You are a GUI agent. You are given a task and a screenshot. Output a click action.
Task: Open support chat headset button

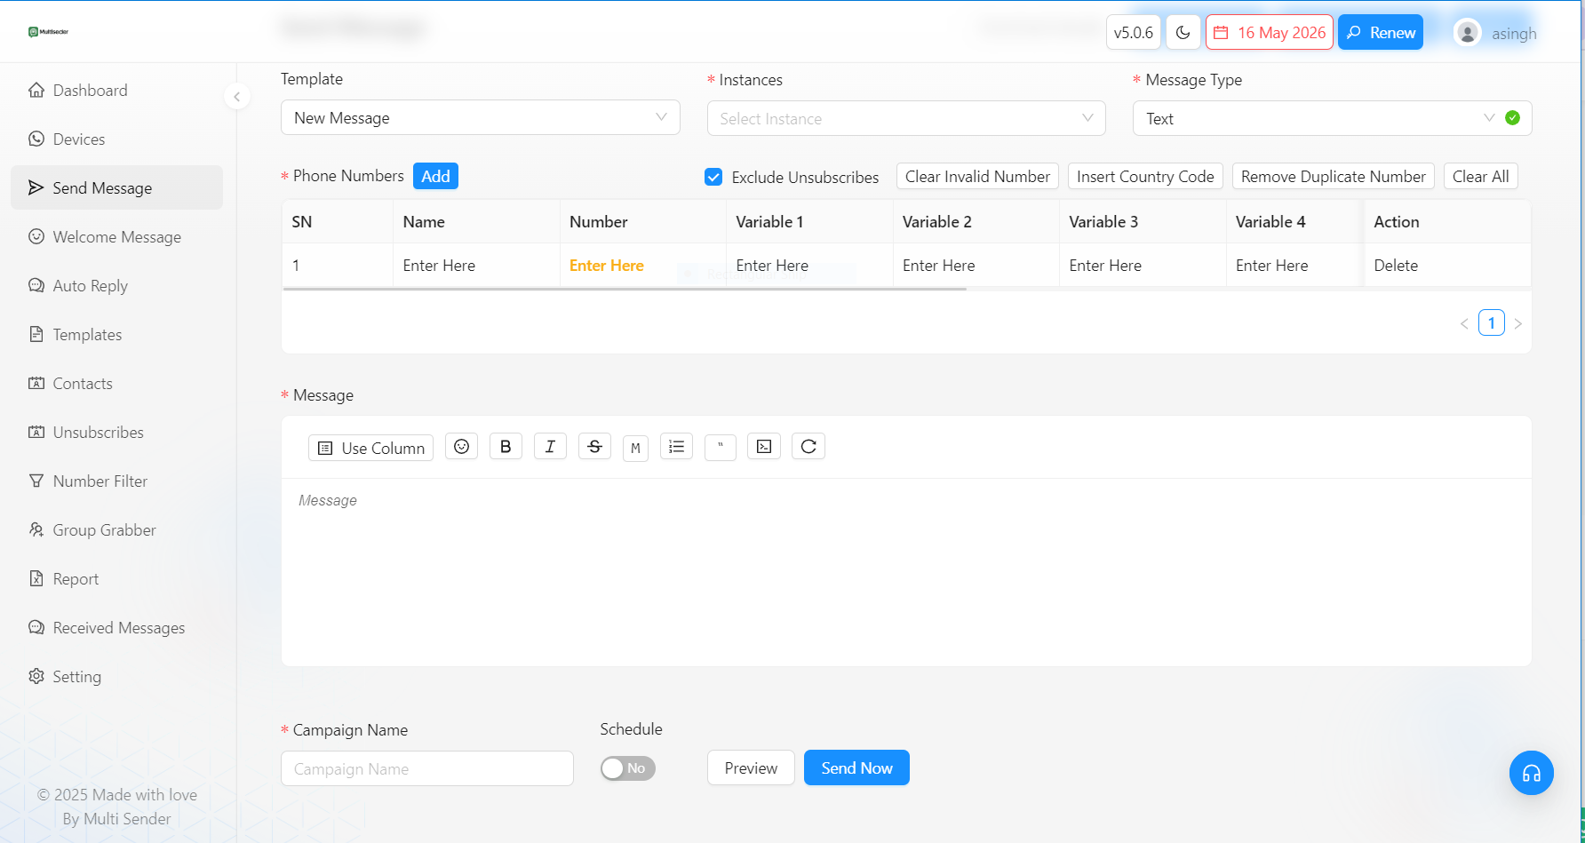[x=1531, y=773]
